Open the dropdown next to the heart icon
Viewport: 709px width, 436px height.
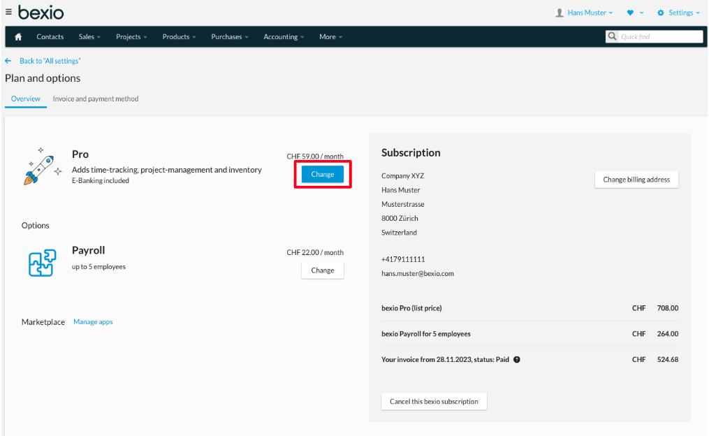click(643, 12)
